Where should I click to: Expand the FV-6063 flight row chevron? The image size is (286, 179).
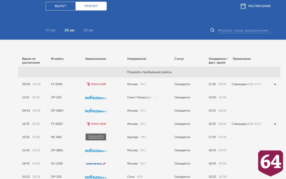(x=275, y=124)
